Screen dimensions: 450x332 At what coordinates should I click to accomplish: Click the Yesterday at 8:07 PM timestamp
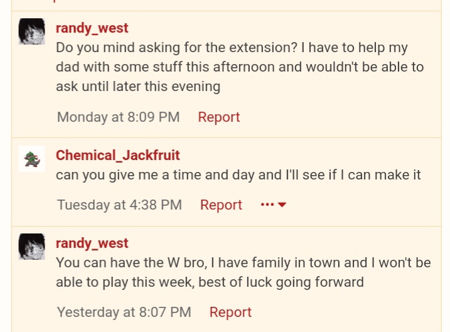124,312
